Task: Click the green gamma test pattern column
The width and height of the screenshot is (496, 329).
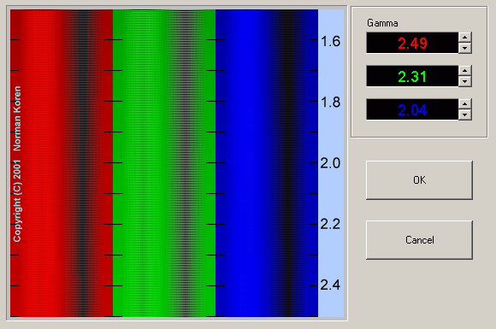Action: coord(164,163)
